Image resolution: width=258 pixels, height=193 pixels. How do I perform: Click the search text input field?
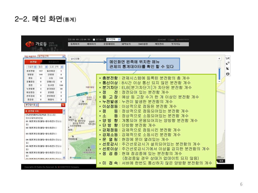(x=50, y=105)
